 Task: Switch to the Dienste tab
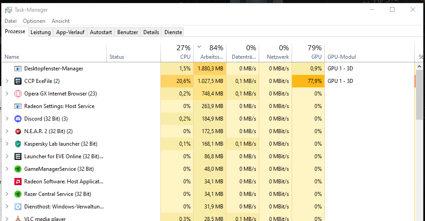click(173, 32)
